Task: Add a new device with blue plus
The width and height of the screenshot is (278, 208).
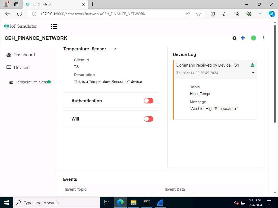Action: click(243, 38)
